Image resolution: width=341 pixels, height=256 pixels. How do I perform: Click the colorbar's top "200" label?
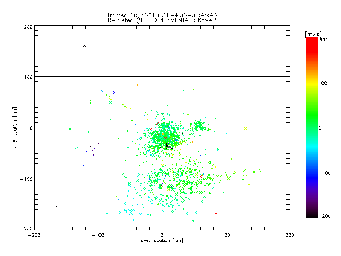(323, 40)
